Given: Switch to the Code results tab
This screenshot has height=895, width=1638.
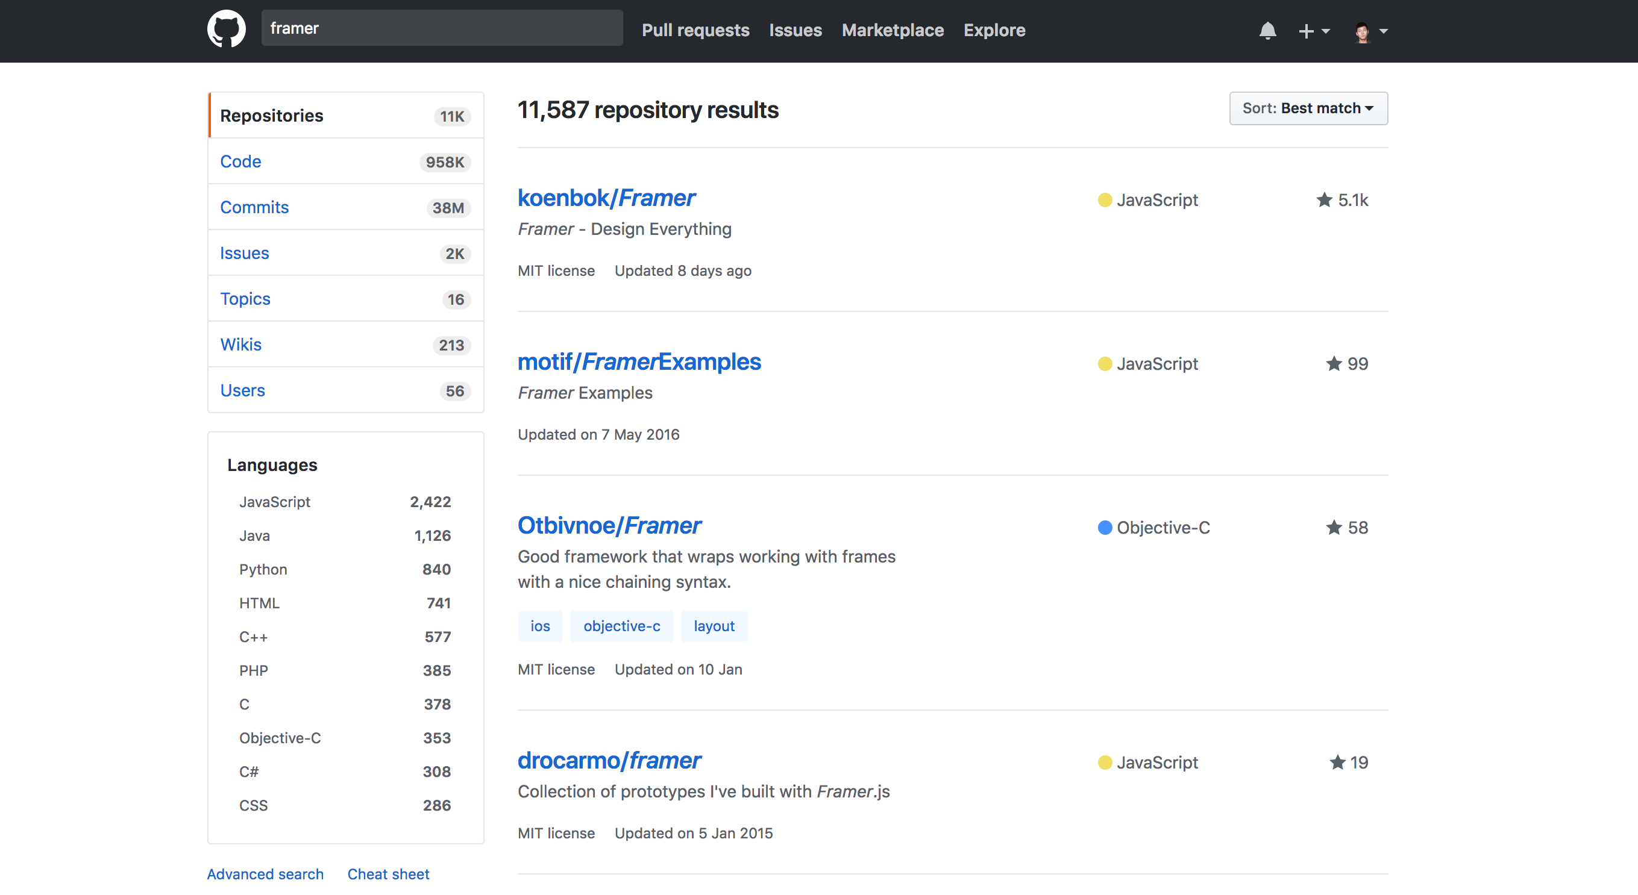Looking at the screenshot, I should tap(240, 161).
